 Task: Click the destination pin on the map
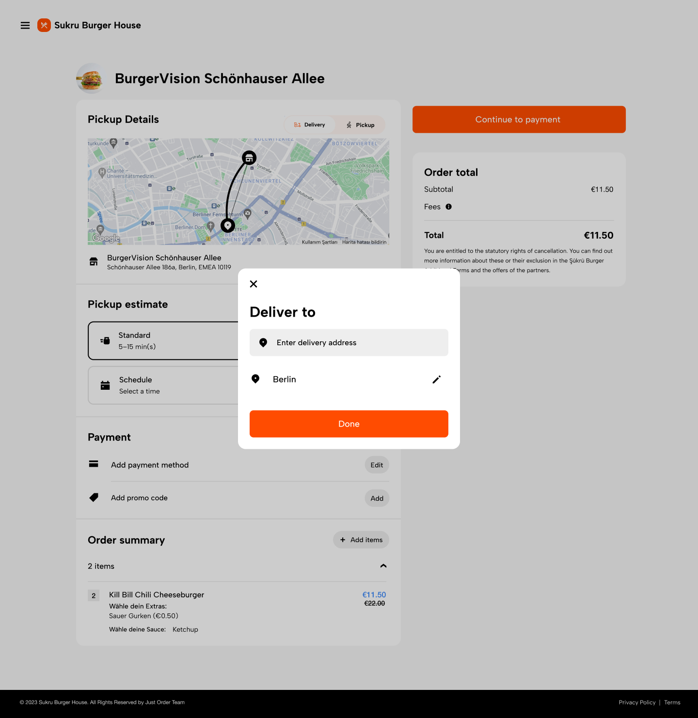(x=228, y=226)
